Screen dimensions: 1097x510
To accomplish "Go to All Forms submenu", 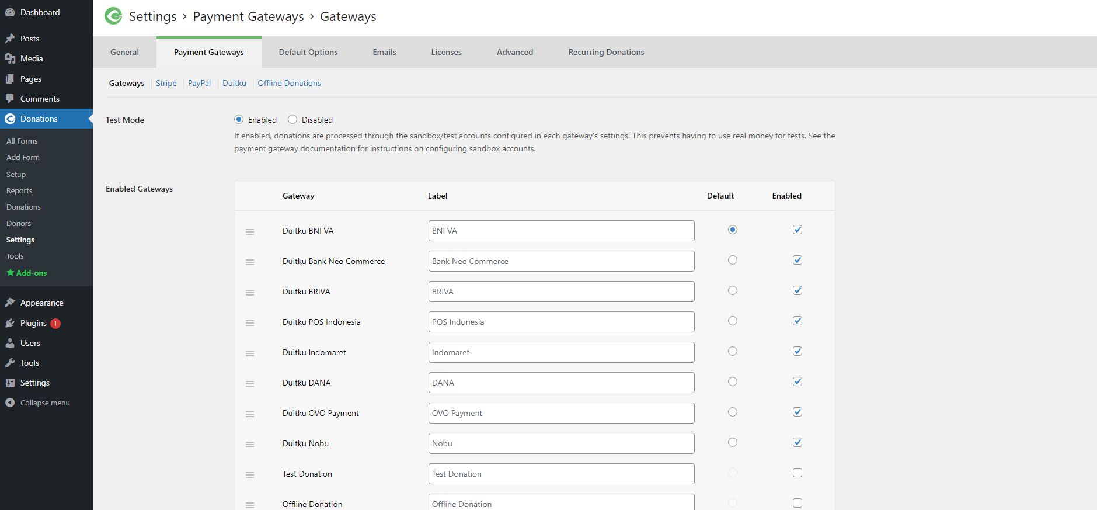I will [x=22, y=141].
